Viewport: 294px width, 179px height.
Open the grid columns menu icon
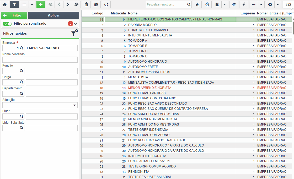click(293, 13)
